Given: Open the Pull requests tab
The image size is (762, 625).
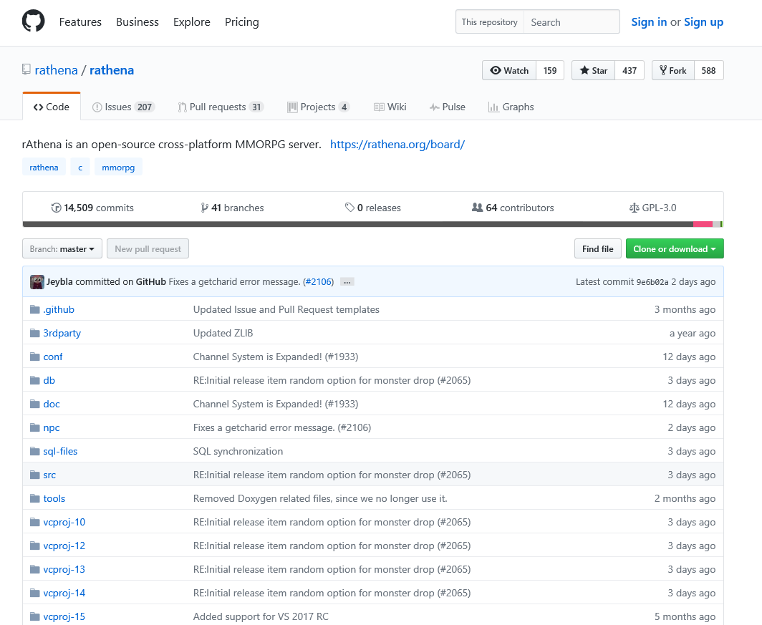Looking at the screenshot, I should (221, 107).
